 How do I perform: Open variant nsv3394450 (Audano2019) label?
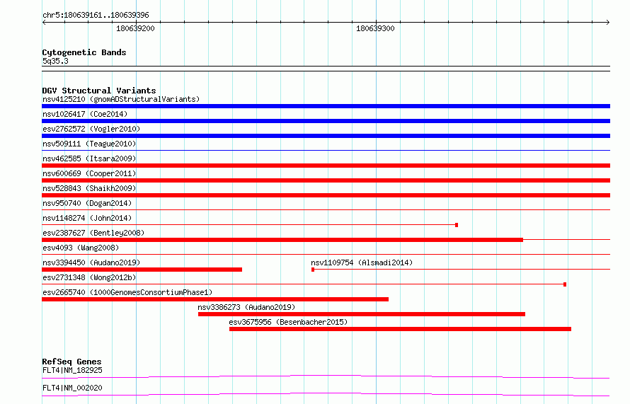pos(91,262)
